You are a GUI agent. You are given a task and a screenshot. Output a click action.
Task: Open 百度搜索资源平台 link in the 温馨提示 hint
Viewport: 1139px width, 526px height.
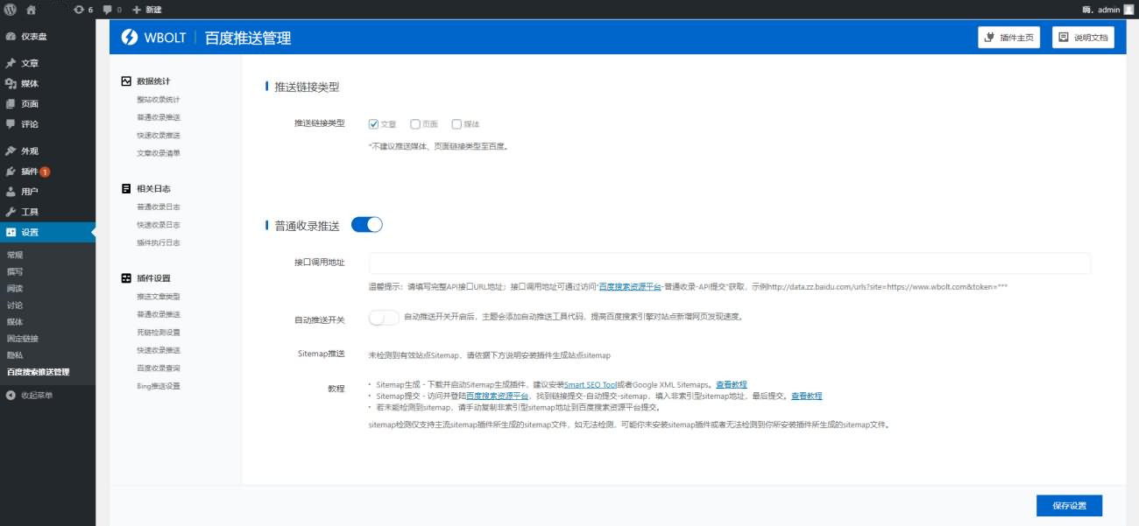(630, 287)
